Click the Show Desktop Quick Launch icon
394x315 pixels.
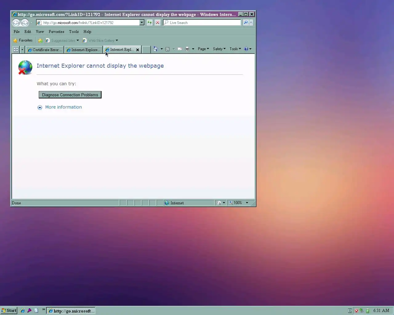(36, 311)
